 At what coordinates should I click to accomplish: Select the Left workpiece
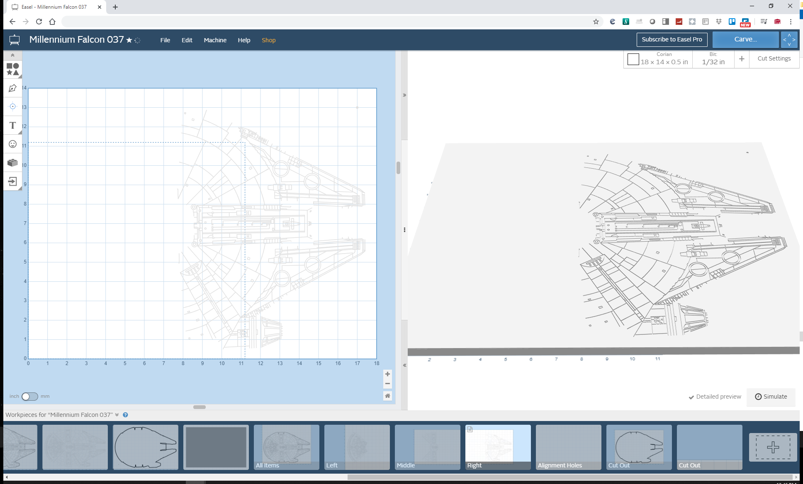(x=357, y=447)
